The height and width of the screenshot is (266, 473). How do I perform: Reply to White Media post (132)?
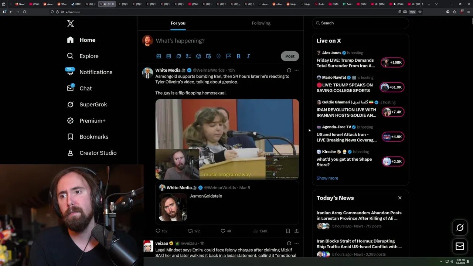[161, 231]
